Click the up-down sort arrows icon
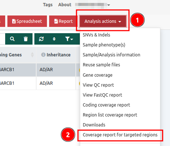170x146 pixels. point(54,39)
